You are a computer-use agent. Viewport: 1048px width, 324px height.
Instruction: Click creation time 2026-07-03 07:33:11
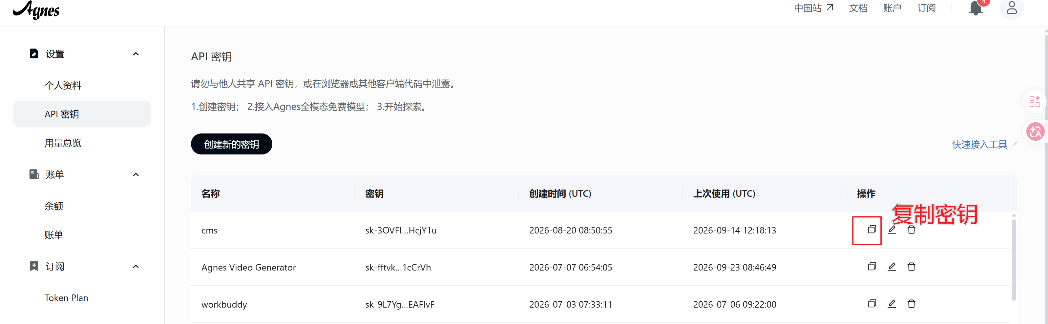[x=570, y=304]
